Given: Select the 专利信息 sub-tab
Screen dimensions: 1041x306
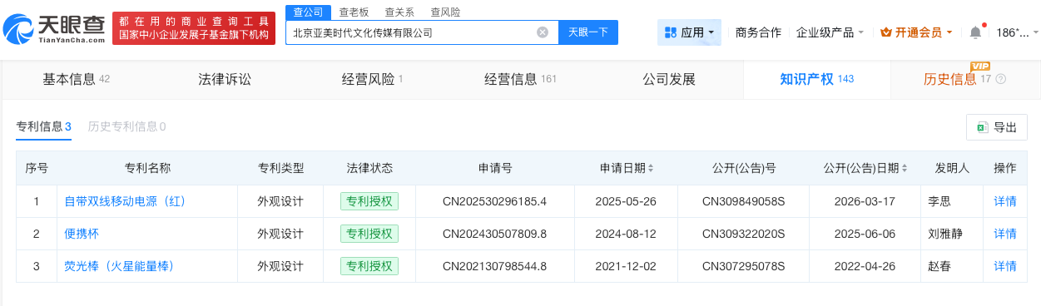Looking at the screenshot, I should 43,126.
